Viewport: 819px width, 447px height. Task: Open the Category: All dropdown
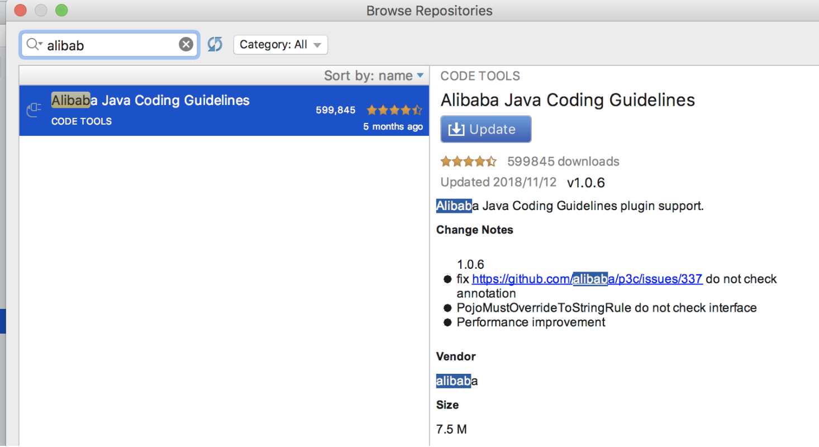click(x=280, y=45)
